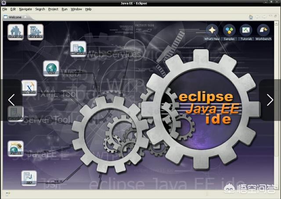Viewport: 281px width, 199px height.
Task: Go to next image with right arrow
Action: tap(270, 100)
